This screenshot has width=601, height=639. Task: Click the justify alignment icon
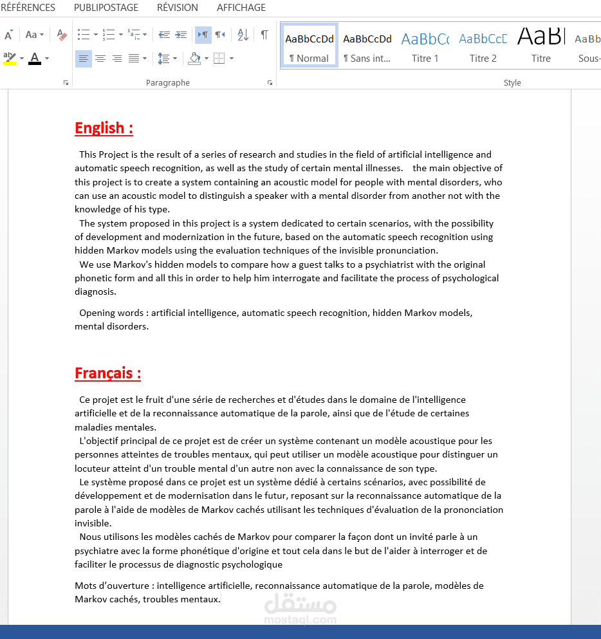(x=133, y=59)
